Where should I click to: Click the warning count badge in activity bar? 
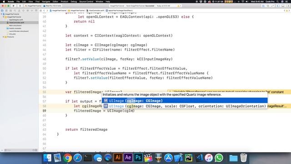click(x=179, y=6)
